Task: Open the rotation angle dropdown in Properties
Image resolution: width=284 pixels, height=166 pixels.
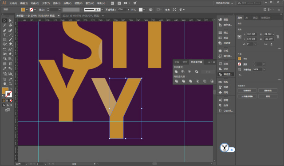Action: coord(255,44)
